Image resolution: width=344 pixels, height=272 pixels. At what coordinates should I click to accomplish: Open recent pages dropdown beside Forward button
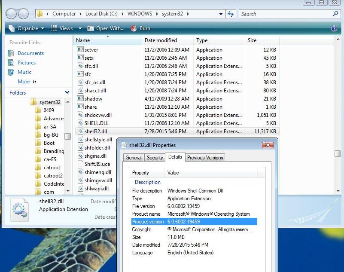tap(32, 14)
